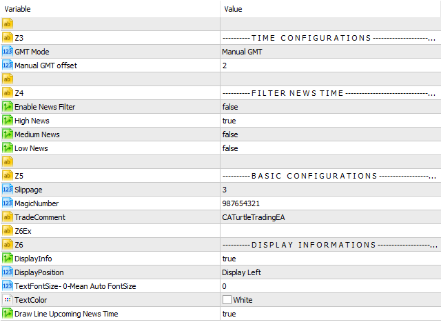
Task: Click the integer icon beside GMT Mode
Action: pyautogui.click(x=8, y=52)
